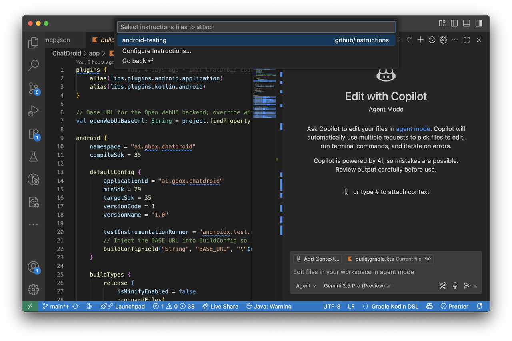Click synchronize changes icon next to main branch
The height and width of the screenshot is (341, 512).
(x=75, y=306)
